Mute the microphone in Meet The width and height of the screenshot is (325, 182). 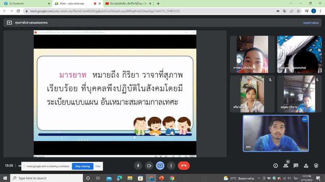(138, 165)
